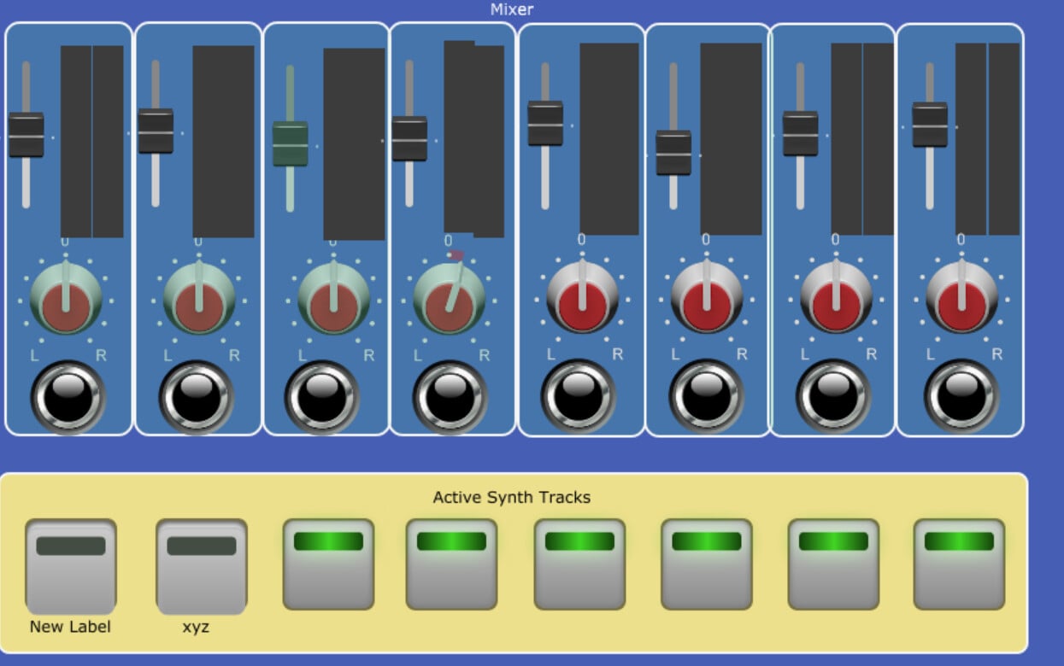The width and height of the screenshot is (1064, 666).
Task: Click the tilted pan knob on channel four
Action: coord(450,299)
